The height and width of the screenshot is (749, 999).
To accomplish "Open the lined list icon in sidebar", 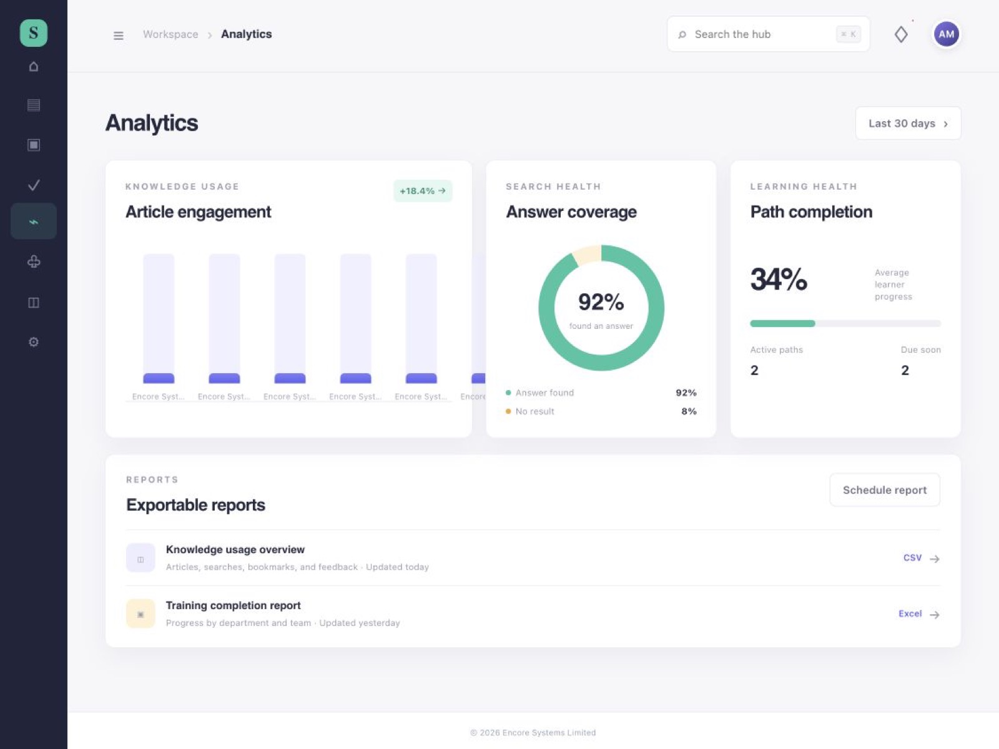I will (34, 105).
